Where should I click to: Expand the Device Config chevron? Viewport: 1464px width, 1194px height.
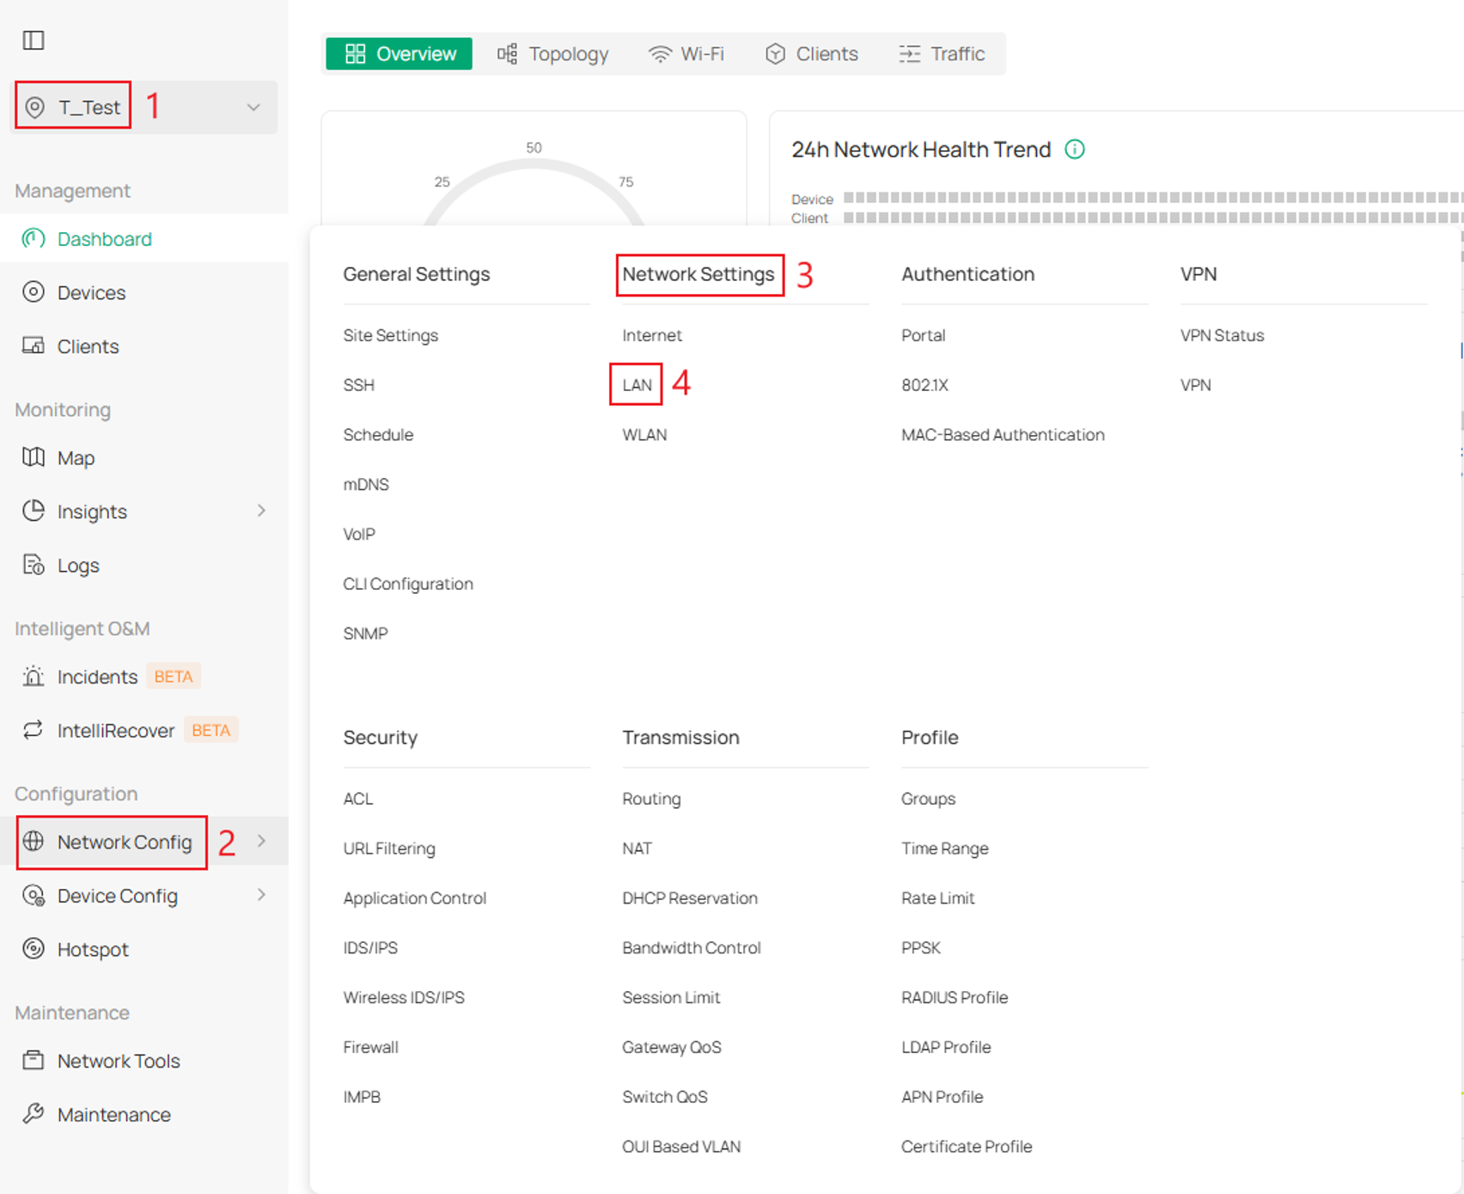261,895
